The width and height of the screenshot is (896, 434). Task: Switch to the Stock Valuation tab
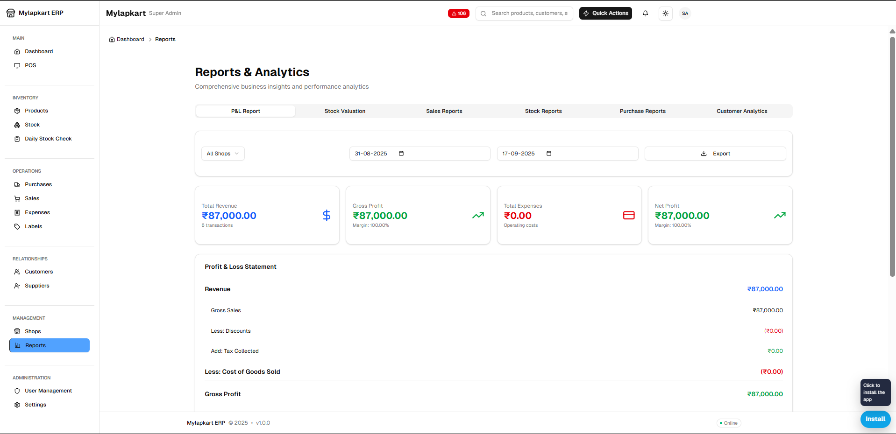pyautogui.click(x=345, y=111)
